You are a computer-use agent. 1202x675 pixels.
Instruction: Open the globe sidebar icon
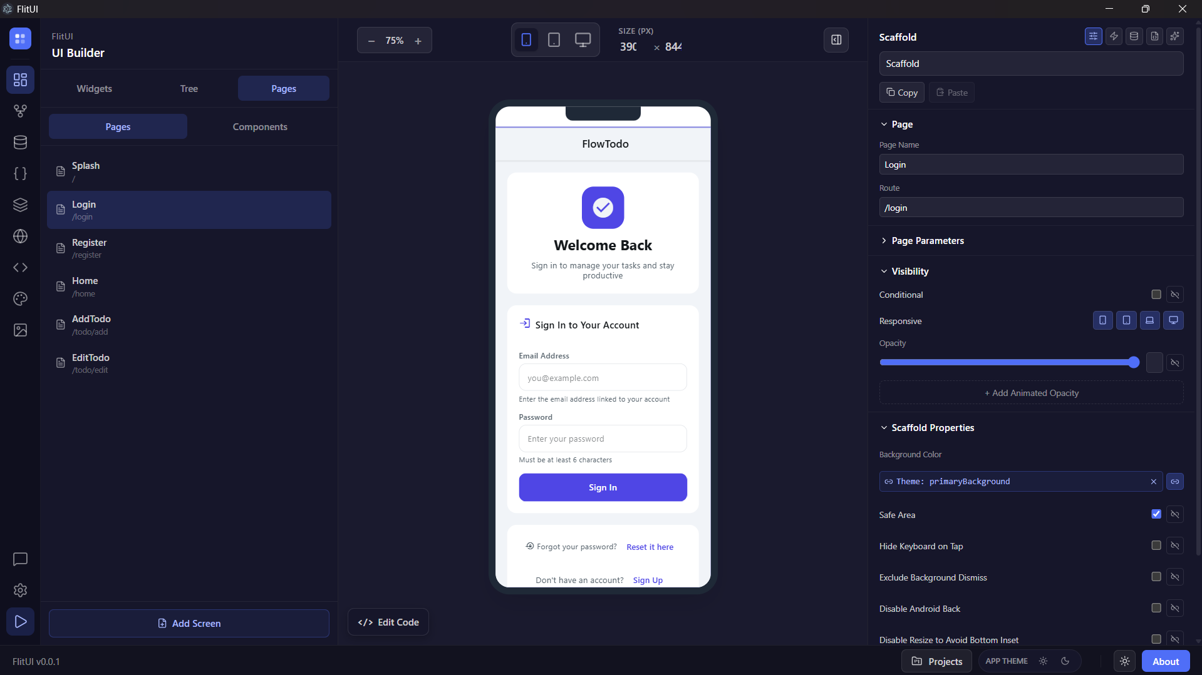click(x=20, y=236)
